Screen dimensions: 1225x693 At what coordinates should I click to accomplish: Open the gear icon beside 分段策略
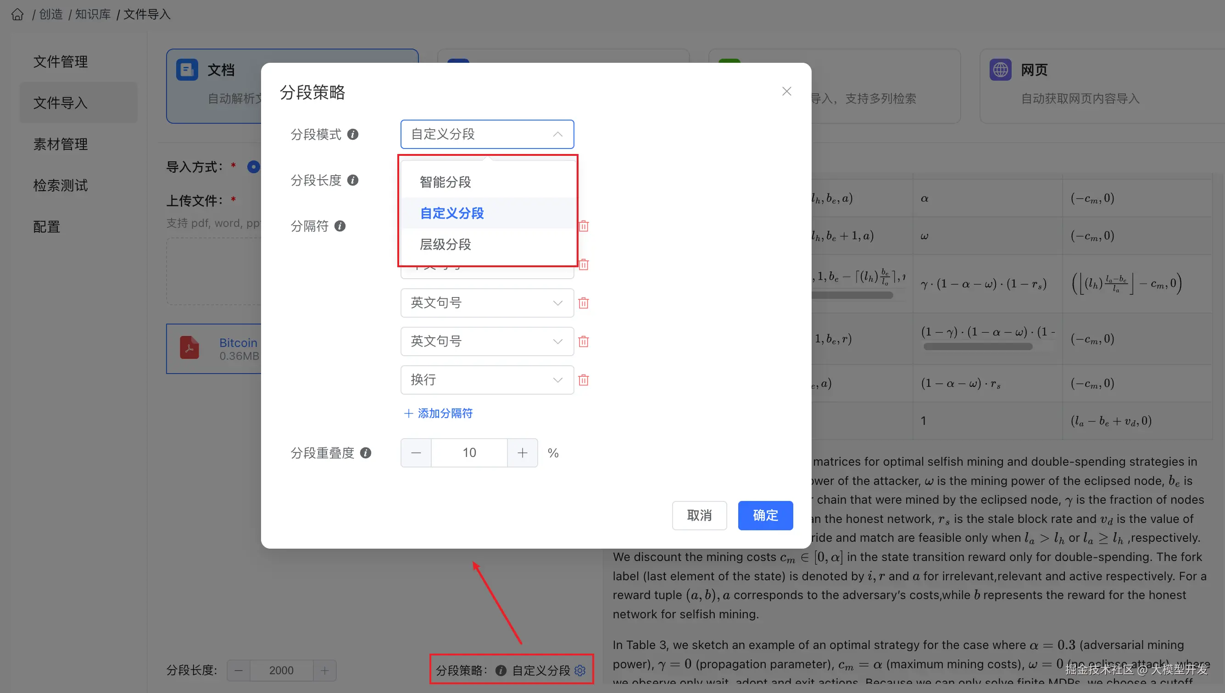(580, 670)
